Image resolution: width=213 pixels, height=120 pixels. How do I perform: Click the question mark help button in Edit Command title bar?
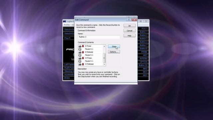pos(128,20)
